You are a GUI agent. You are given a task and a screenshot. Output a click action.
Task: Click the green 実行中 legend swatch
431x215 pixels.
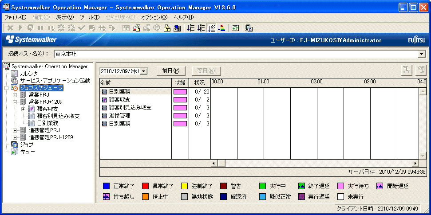262,186
